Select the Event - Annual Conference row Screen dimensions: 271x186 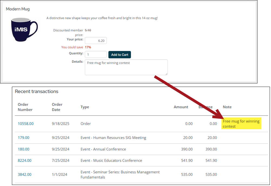coord(103,149)
